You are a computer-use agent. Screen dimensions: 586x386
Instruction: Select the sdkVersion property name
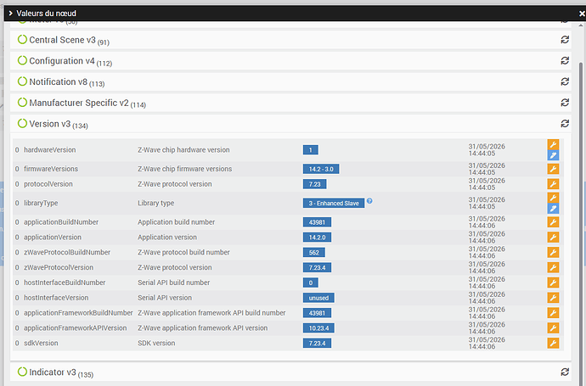41,343
